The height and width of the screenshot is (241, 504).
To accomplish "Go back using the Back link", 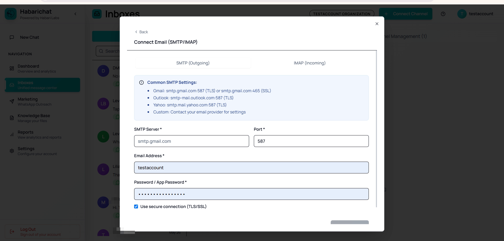I will coord(141,32).
